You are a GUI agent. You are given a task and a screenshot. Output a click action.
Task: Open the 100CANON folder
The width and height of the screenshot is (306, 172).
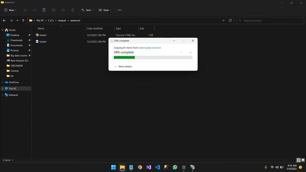point(16,66)
